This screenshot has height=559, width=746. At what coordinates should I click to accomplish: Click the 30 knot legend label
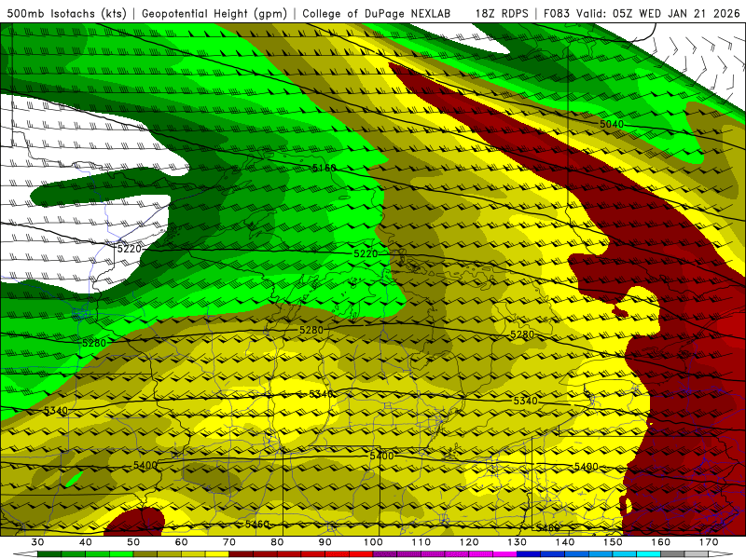pyautogui.click(x=37, y=542)
